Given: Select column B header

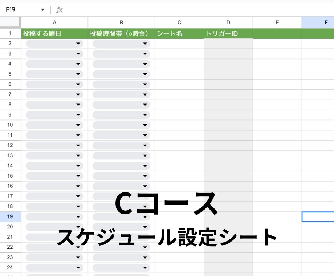Looking at the screenshot, I should [121, 23].
